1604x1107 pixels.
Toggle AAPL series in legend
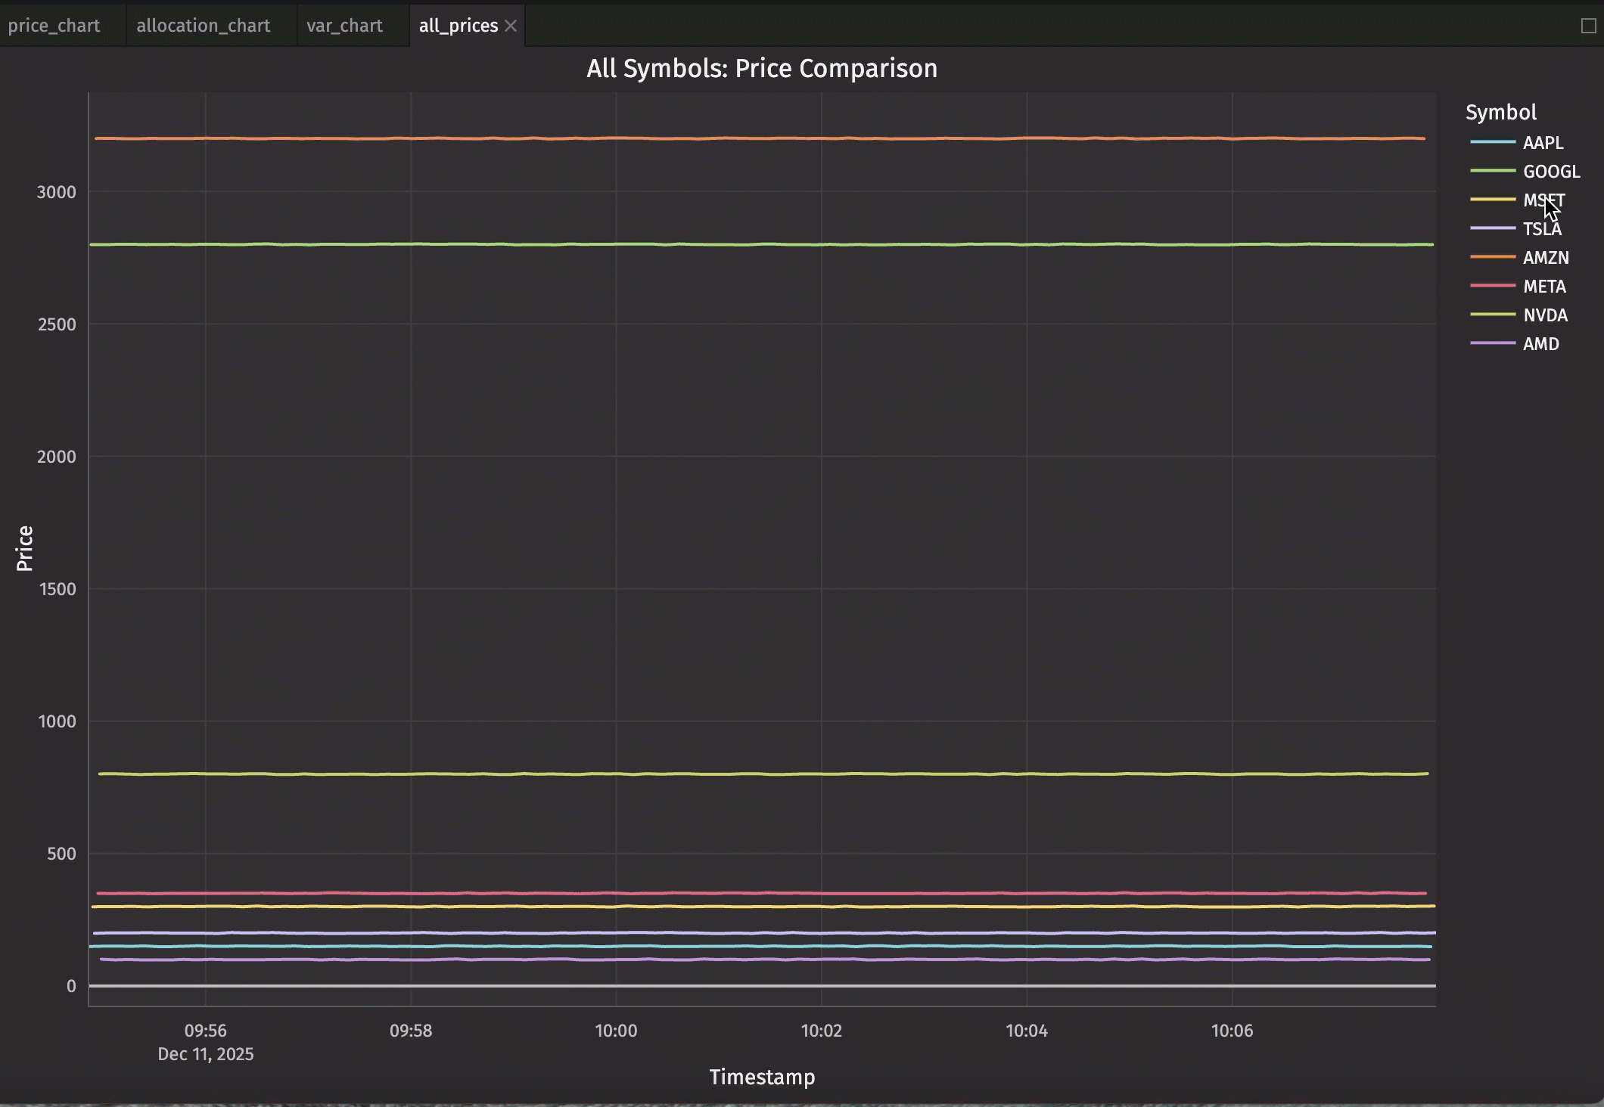tap(1543, 143)
